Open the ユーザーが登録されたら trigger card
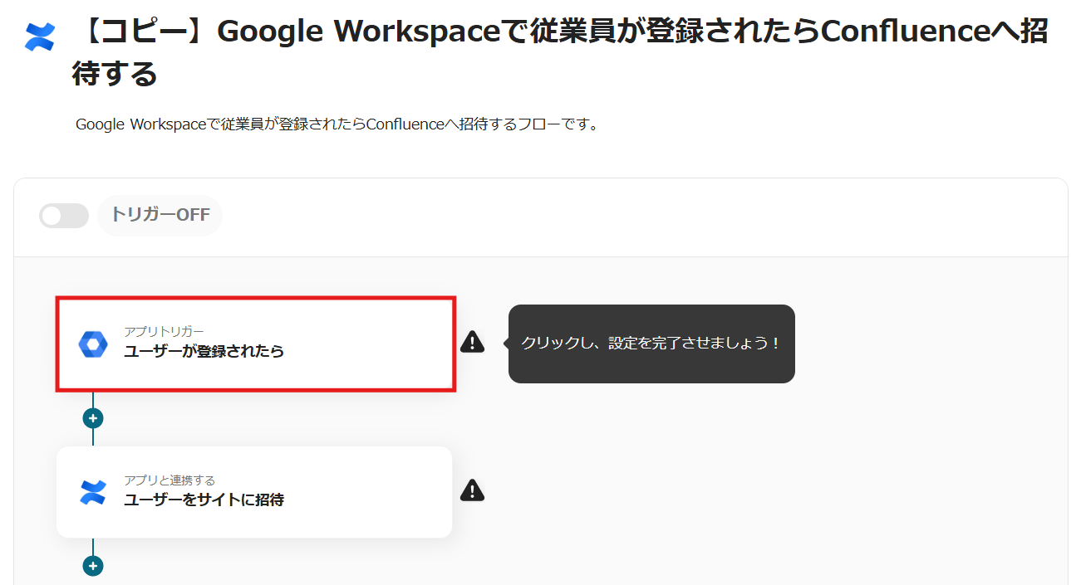 point(256,344)
